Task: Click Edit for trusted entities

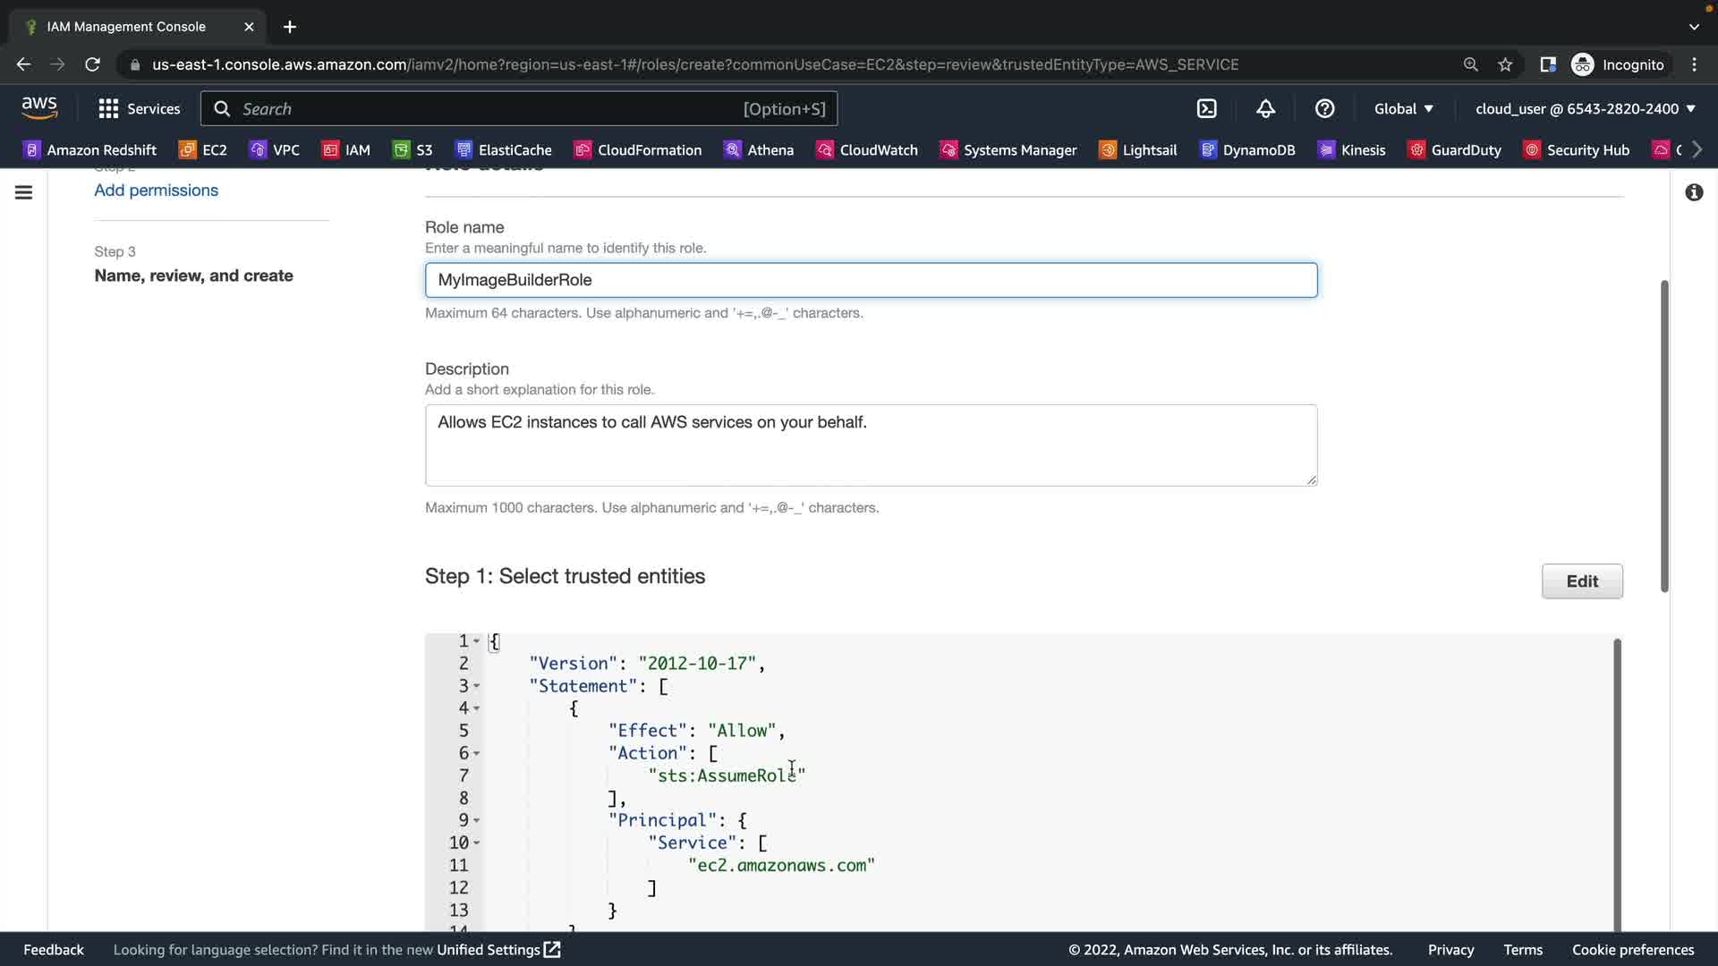Action: click(x=1581, y=581)
